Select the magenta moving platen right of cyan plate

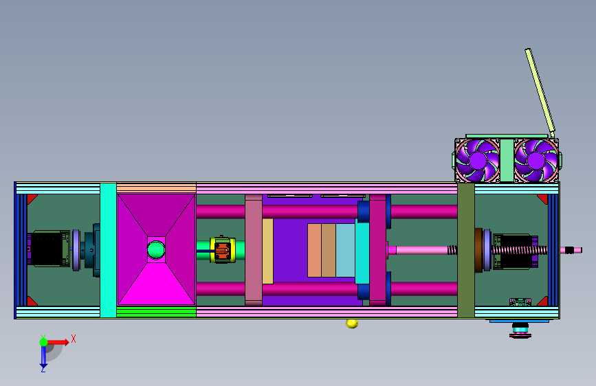(378, 250)
